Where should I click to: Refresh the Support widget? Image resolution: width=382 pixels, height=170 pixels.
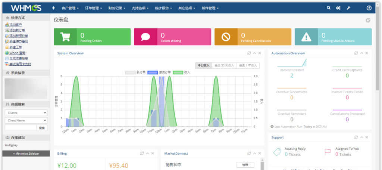coord(356,137)
